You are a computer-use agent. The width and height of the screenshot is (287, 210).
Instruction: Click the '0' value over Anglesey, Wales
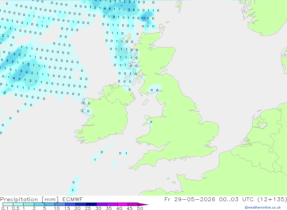click(151, 122)
